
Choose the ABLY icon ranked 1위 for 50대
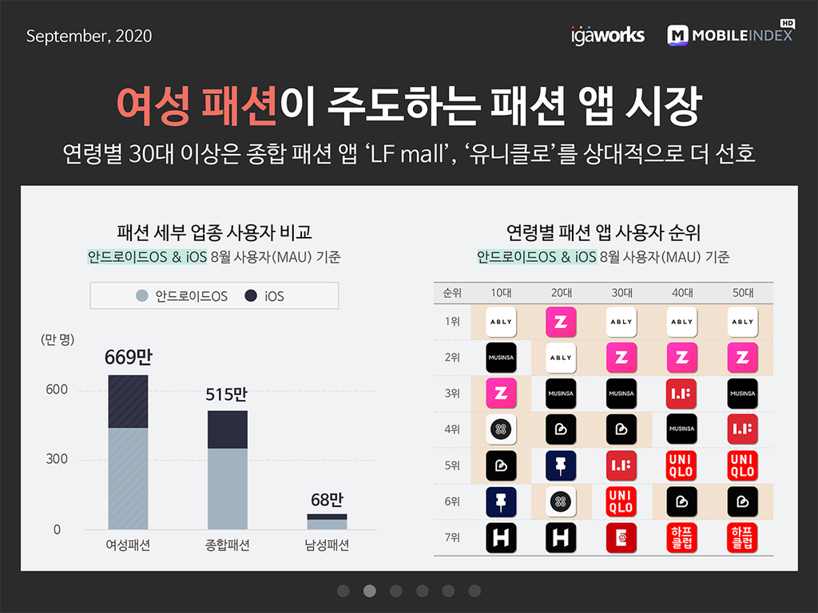coord(742,322)
